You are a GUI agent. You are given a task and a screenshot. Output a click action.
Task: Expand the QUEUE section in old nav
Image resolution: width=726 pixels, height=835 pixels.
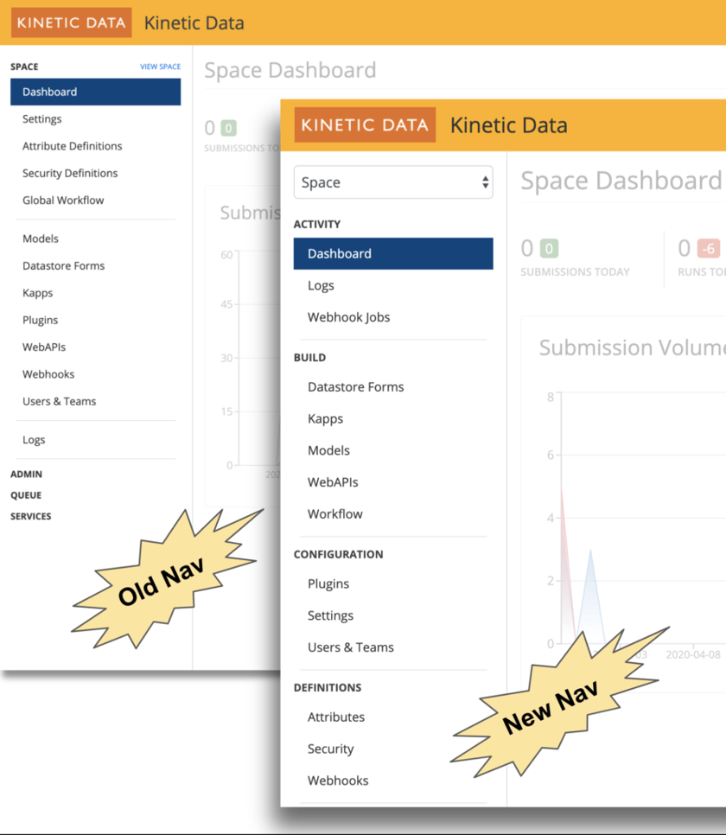(26, 495)
